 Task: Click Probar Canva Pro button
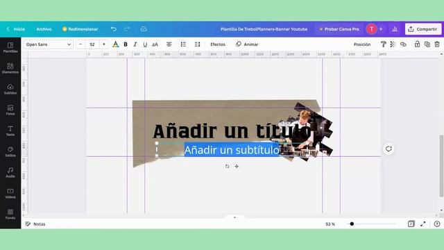pos(339,29)
